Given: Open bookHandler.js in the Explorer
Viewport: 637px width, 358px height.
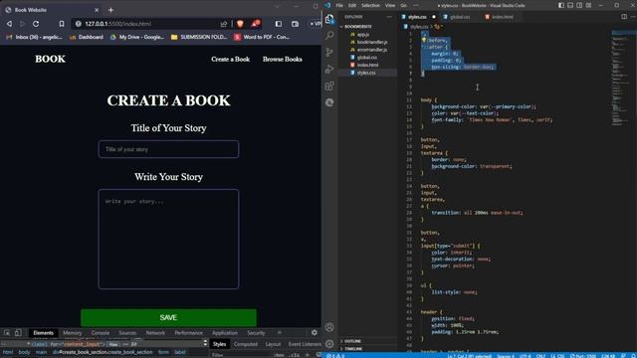Looking at the screenshot, I should tap(372, 42).
